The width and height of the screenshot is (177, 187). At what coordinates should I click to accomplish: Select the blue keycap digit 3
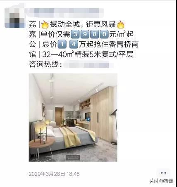pos(75,34)
